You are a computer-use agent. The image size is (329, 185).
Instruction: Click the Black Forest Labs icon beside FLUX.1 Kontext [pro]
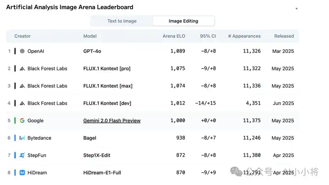click(22, 69)
